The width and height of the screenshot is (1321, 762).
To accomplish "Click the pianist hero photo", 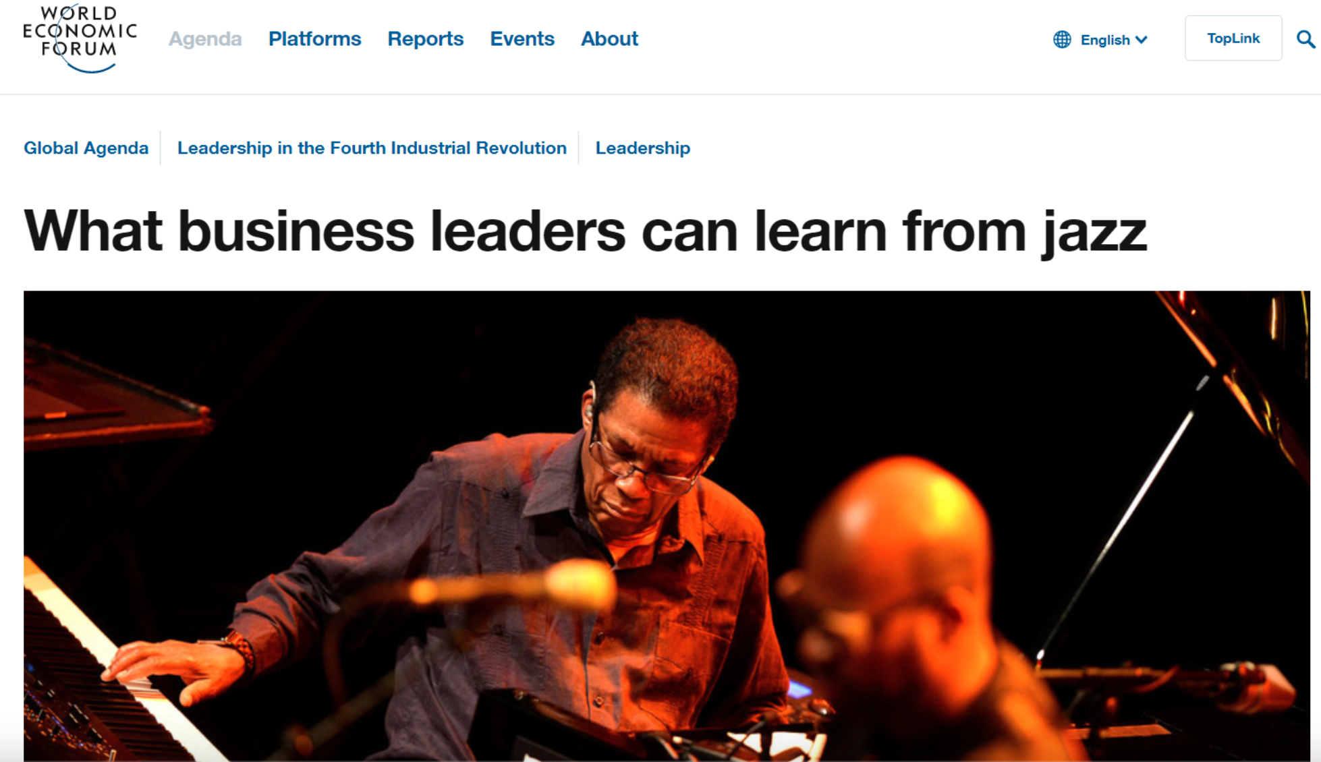I will [667, 526].
